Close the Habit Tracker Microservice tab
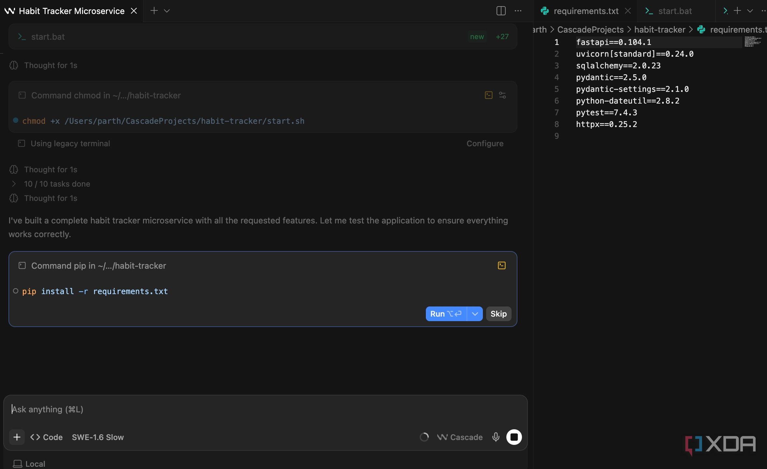The width and height of the screenshot is (767, 469). [134, 11]
